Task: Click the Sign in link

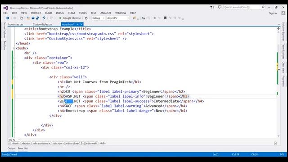Action: (273, 13)
